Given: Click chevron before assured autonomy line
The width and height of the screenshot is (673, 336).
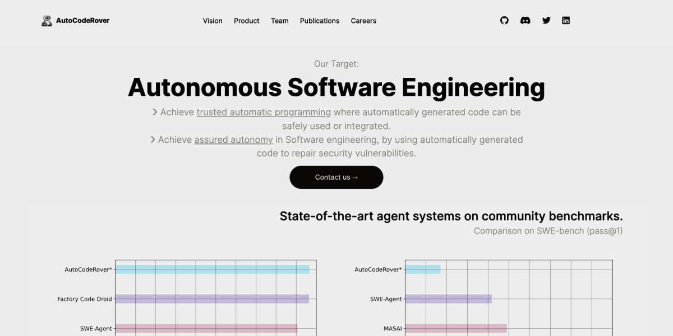Looking at the screenshot, I should 153,139.
